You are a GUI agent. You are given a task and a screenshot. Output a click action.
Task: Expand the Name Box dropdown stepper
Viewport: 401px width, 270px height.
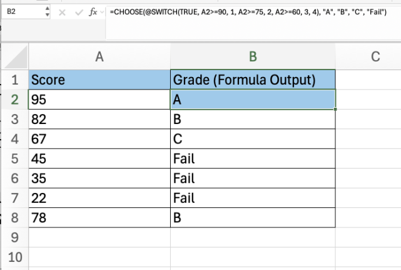[48, 12]
